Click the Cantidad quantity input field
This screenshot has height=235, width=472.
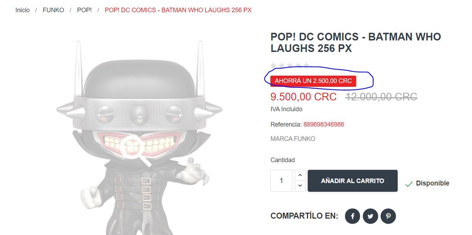click(281, 181)
